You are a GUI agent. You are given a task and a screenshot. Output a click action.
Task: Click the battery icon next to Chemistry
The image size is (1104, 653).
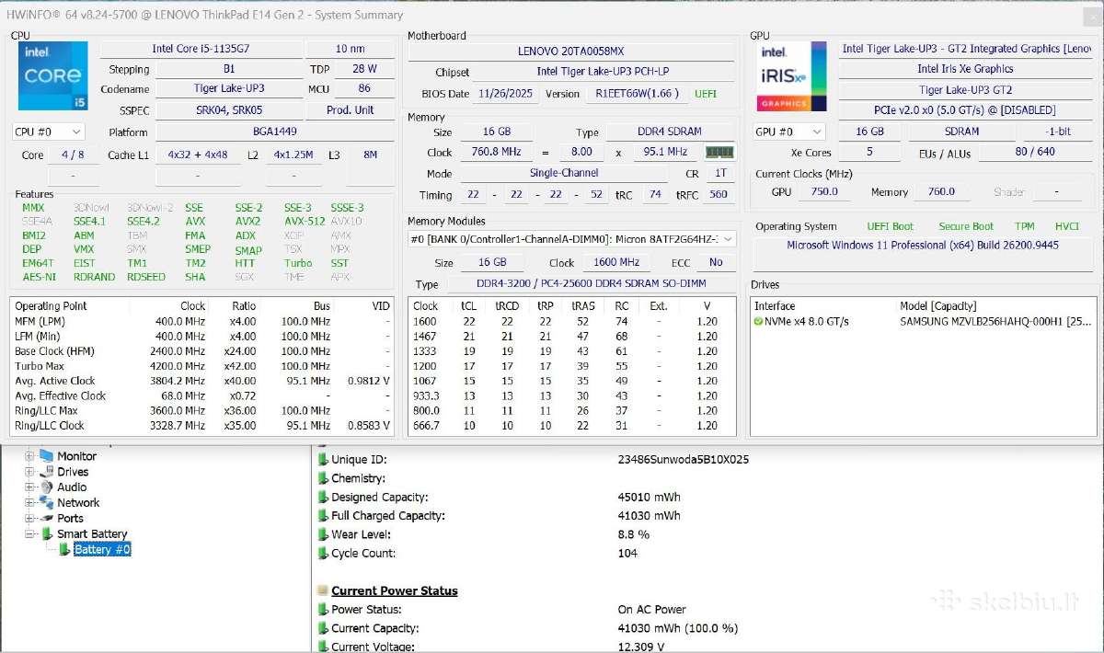323,478
